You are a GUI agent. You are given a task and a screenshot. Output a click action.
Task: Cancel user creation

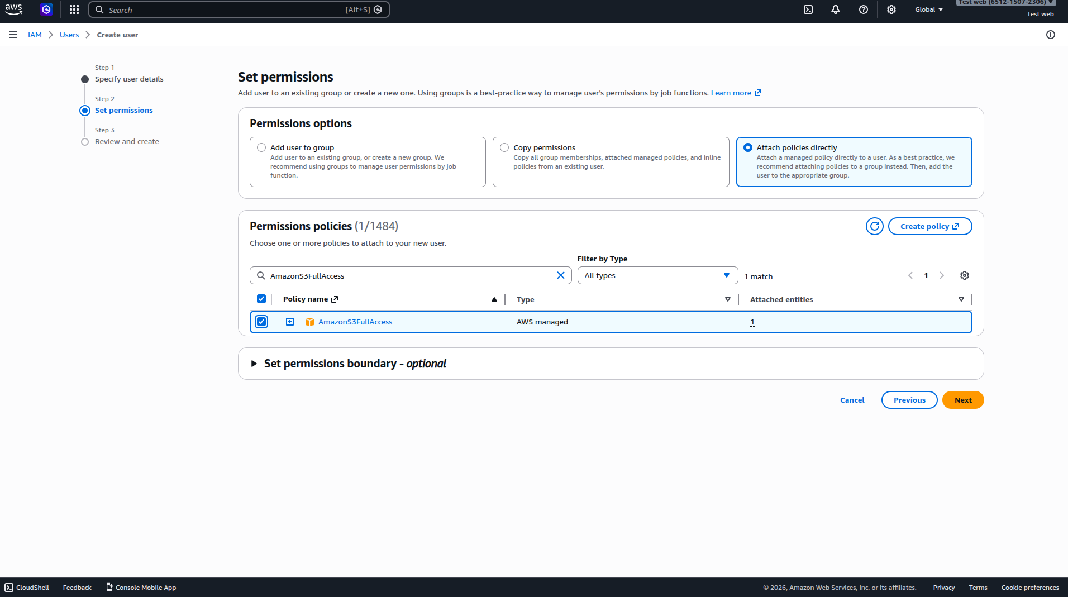852,400
